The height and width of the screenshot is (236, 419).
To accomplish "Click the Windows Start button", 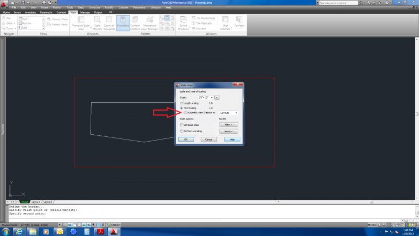I will tap(6, 231).
